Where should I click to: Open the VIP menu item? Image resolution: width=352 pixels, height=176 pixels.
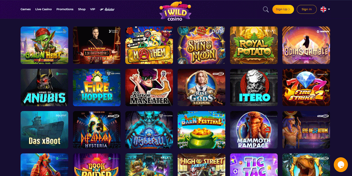tap(92, 9)
